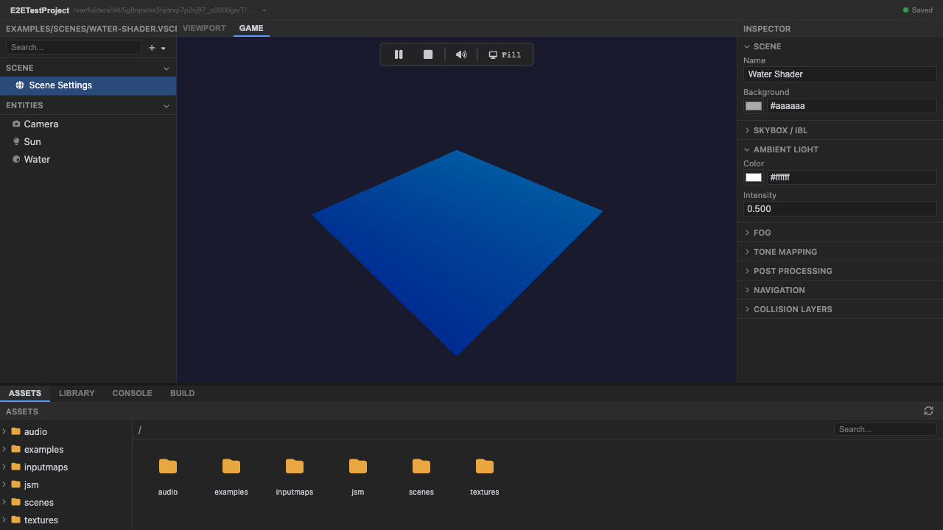Collapse the SCENE section in hierarchy
This screenshot has width=943, height=530.
click(166, 68)
